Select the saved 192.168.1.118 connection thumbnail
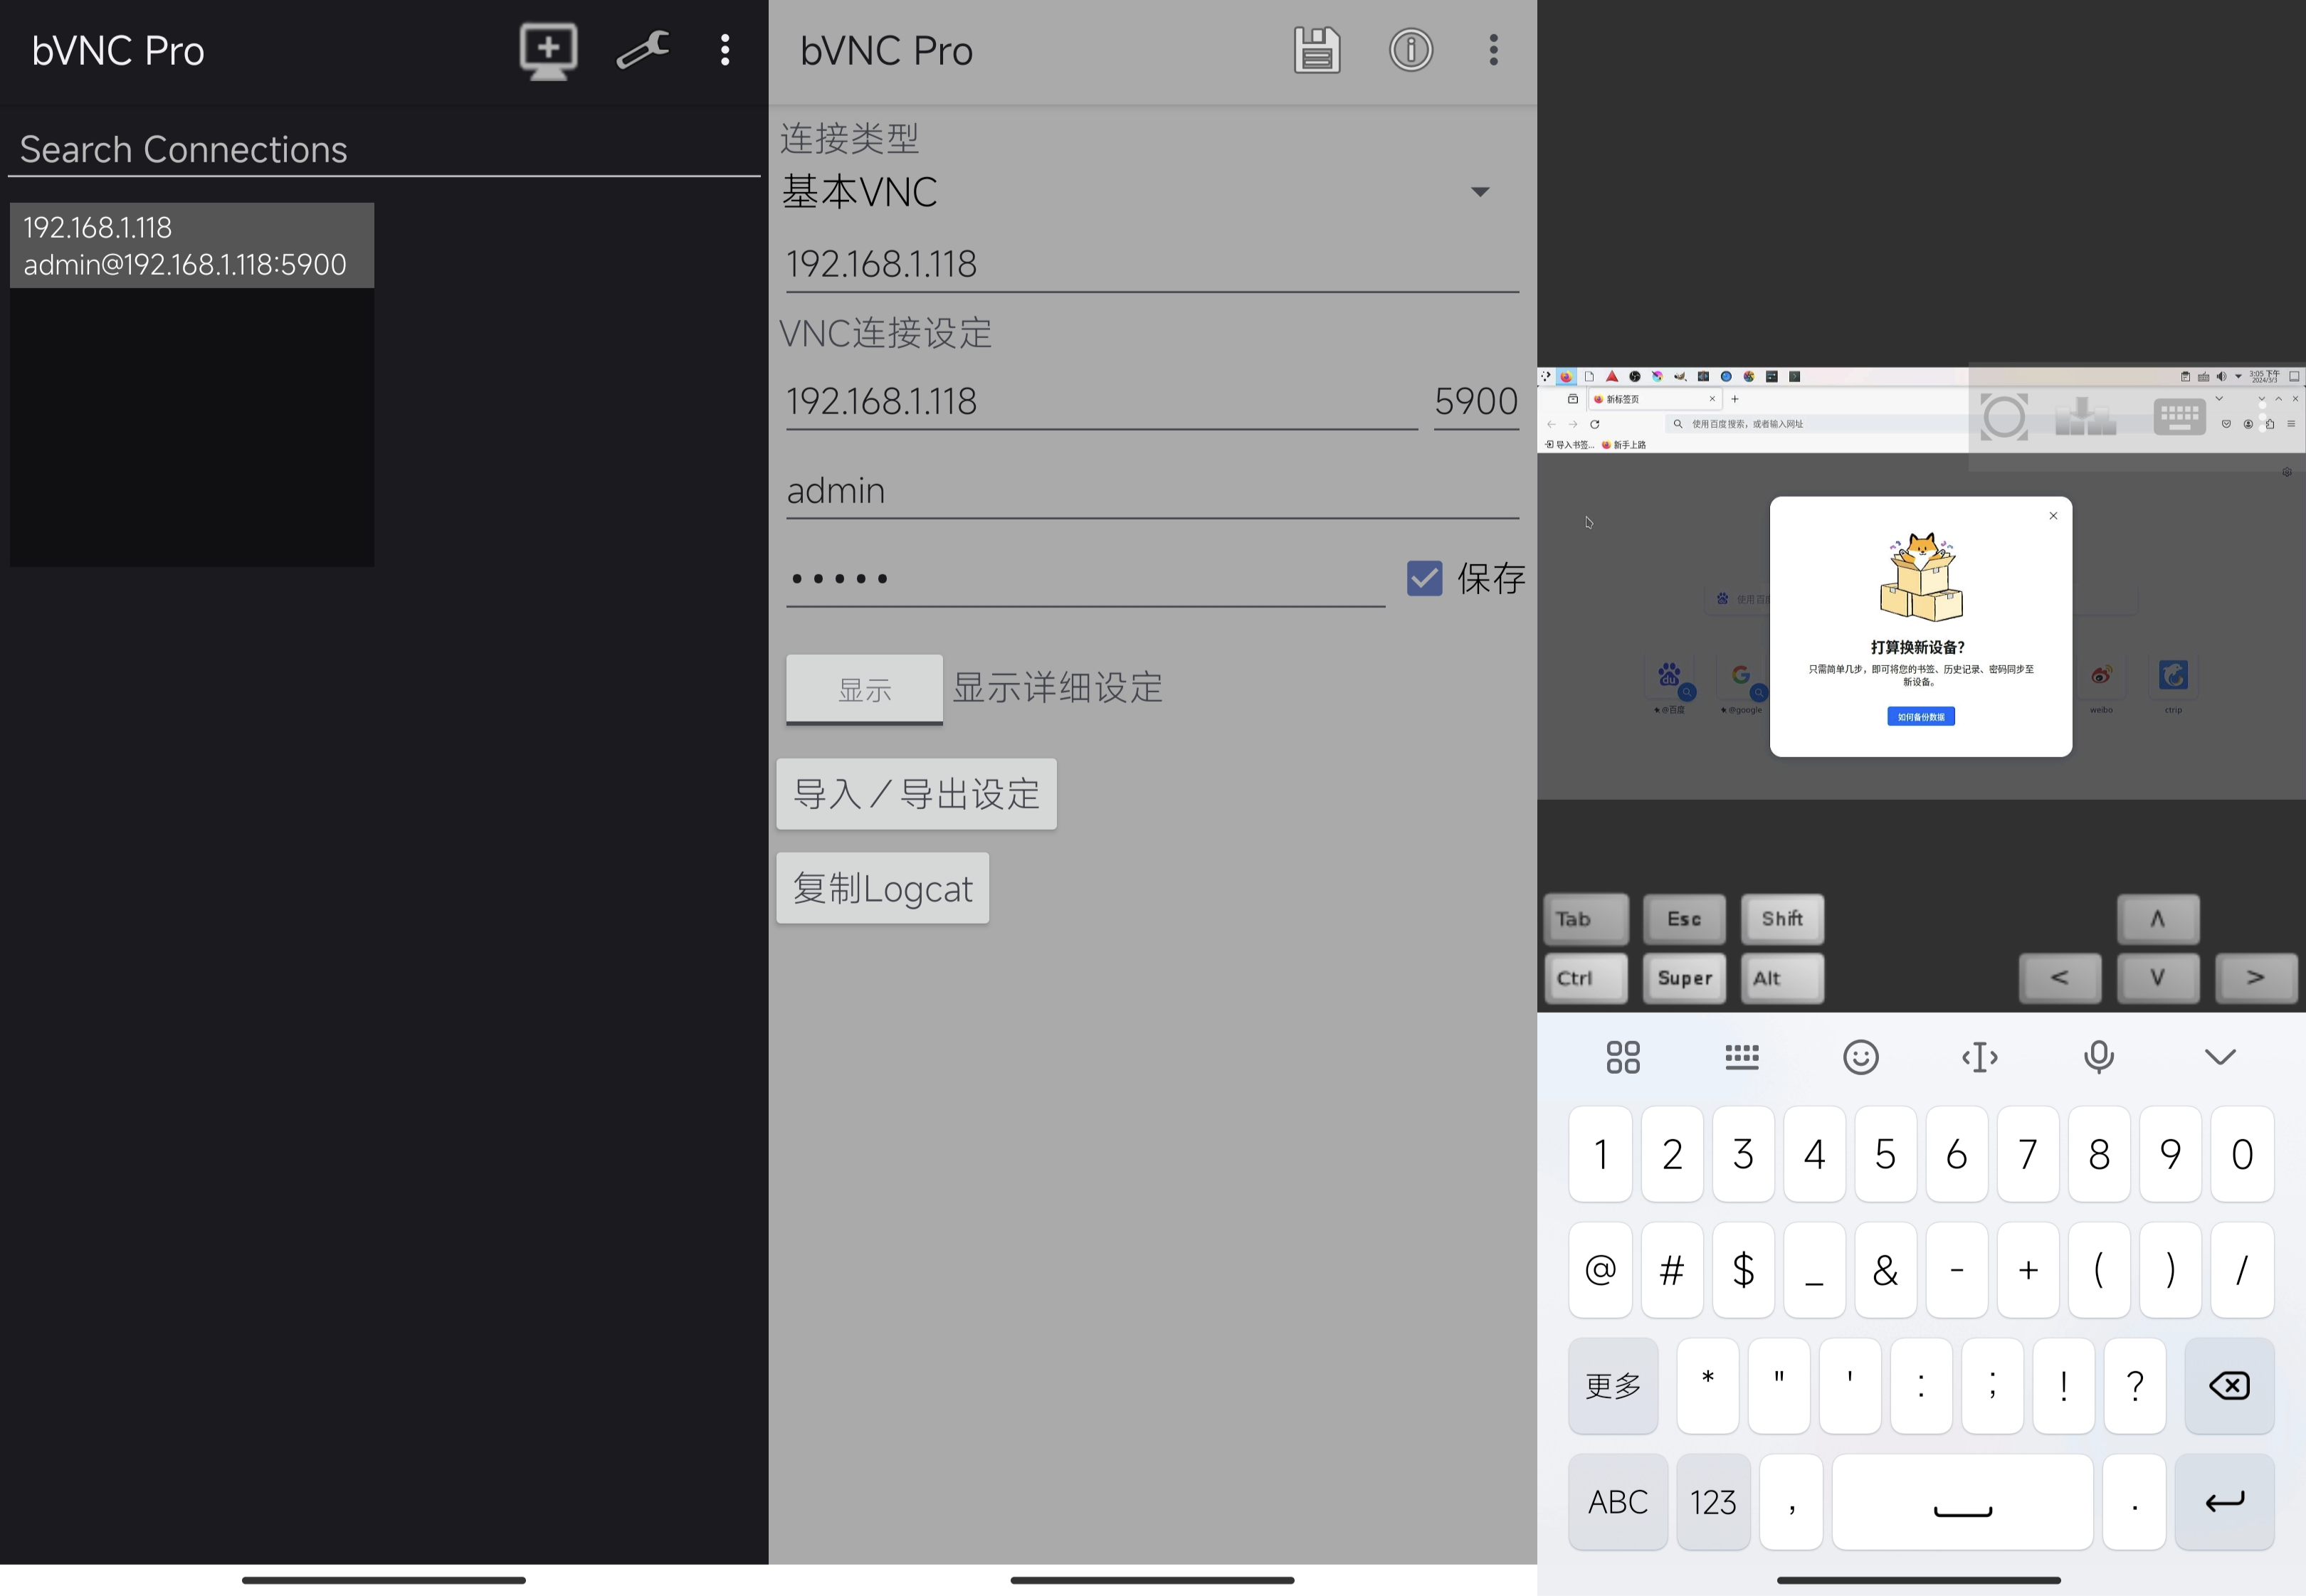Screen dimensions: 2306x1596 pos(192,384)
